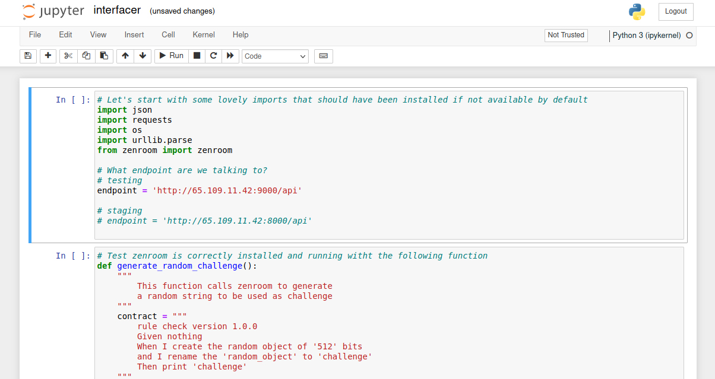Viewport: 715px width, 379px height.
Task: Insert cell below with plus icon
Action: click(48, 56)
